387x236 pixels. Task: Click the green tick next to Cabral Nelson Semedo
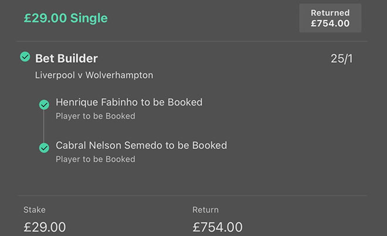(x=44, y=147)
